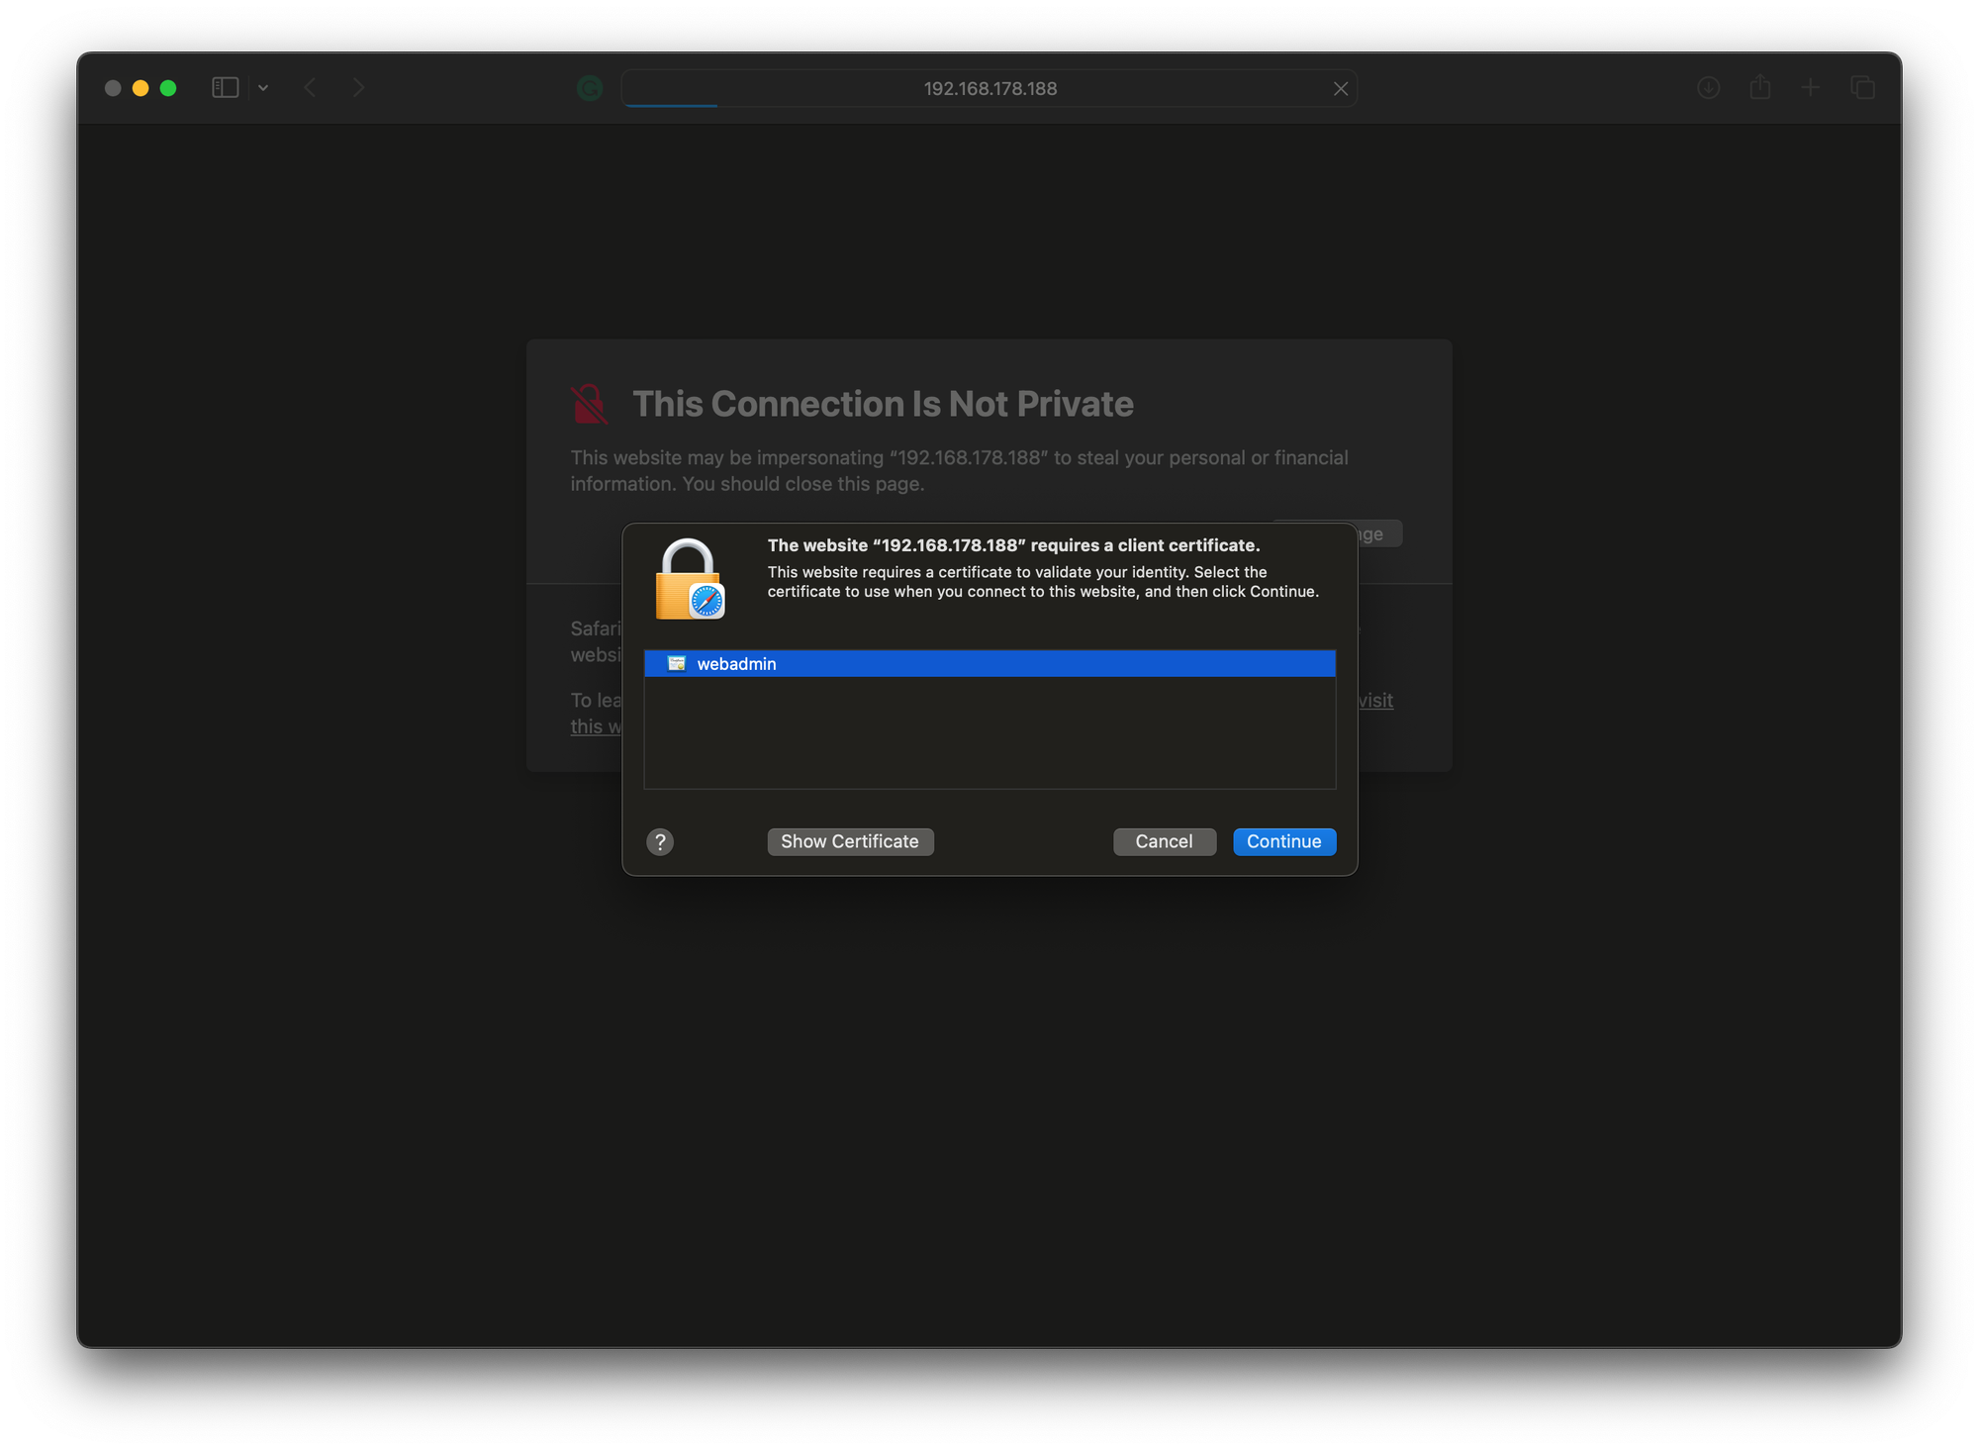Screen dimensions: 1979x1450
Task: Click the Show Certificate button
Action: click(850, 841)
